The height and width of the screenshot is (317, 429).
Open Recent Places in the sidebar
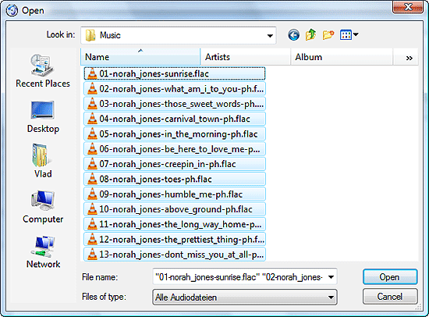(x=43, y=71)
